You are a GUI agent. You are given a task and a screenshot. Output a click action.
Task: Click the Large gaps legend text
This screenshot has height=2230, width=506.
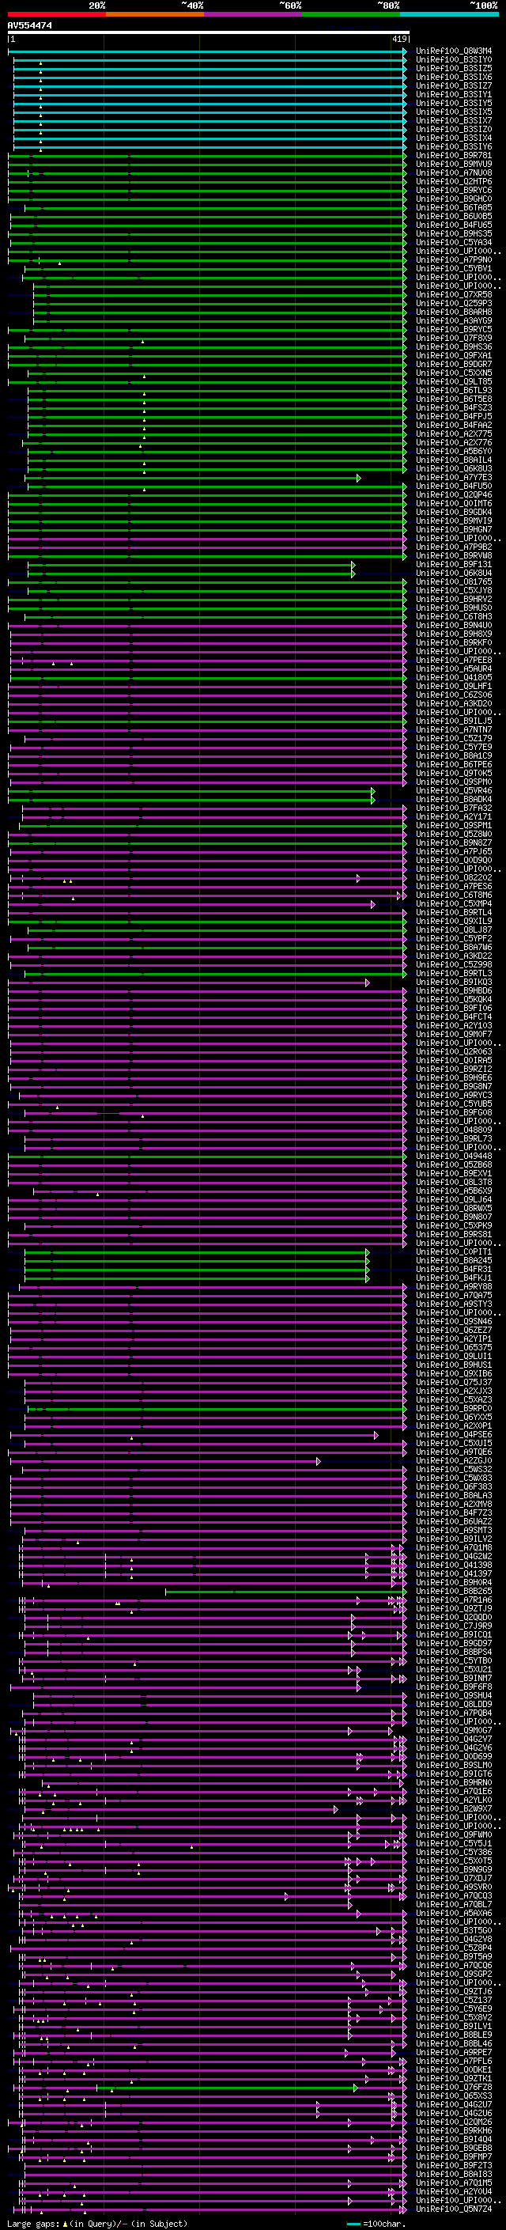click(x=97, y=2224)
